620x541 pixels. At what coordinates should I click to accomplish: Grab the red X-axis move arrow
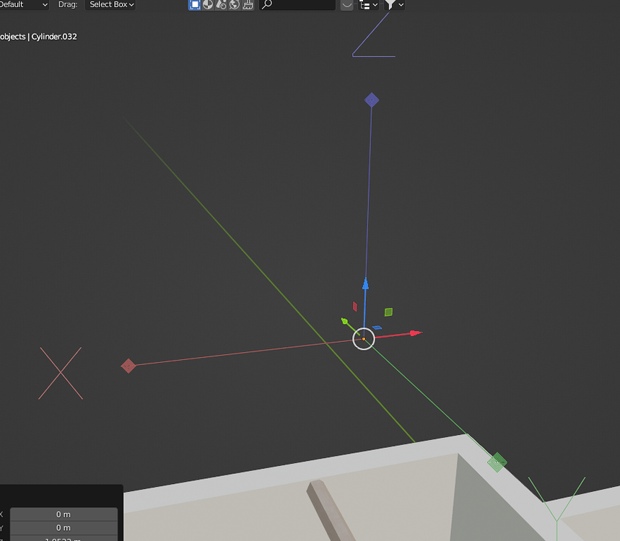pyautogui.click(x=416, y=333)
